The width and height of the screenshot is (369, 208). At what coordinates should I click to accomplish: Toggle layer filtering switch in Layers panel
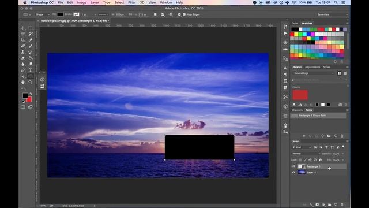coord(343,147)
